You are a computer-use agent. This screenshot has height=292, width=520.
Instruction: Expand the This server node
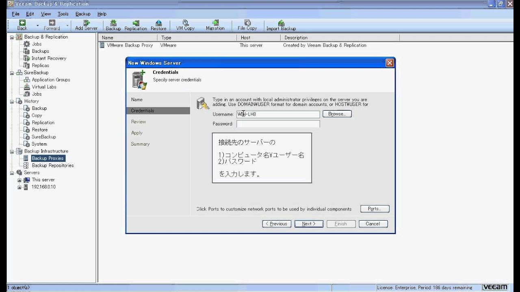click(x=19, y=180)
